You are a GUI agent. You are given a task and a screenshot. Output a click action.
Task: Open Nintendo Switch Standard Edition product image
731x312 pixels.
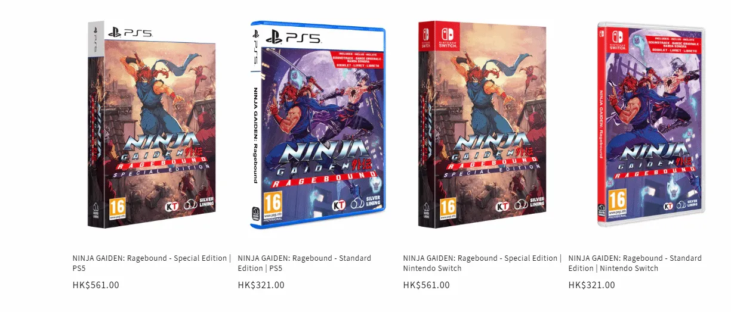tap(651, 124)
